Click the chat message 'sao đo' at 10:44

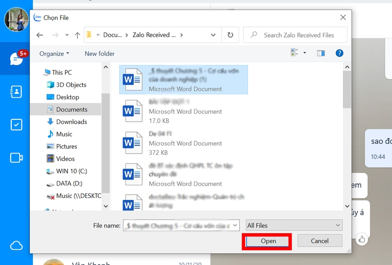click(378, 148)
